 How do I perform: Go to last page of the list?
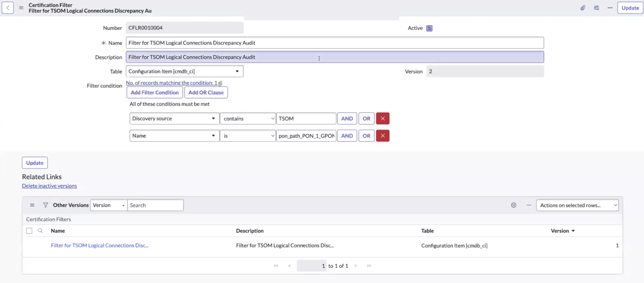point(369,266)
